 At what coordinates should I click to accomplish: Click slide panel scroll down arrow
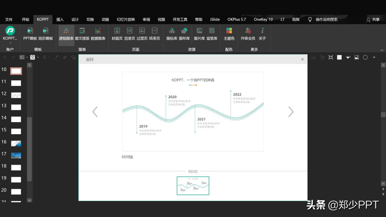[29, 201]
